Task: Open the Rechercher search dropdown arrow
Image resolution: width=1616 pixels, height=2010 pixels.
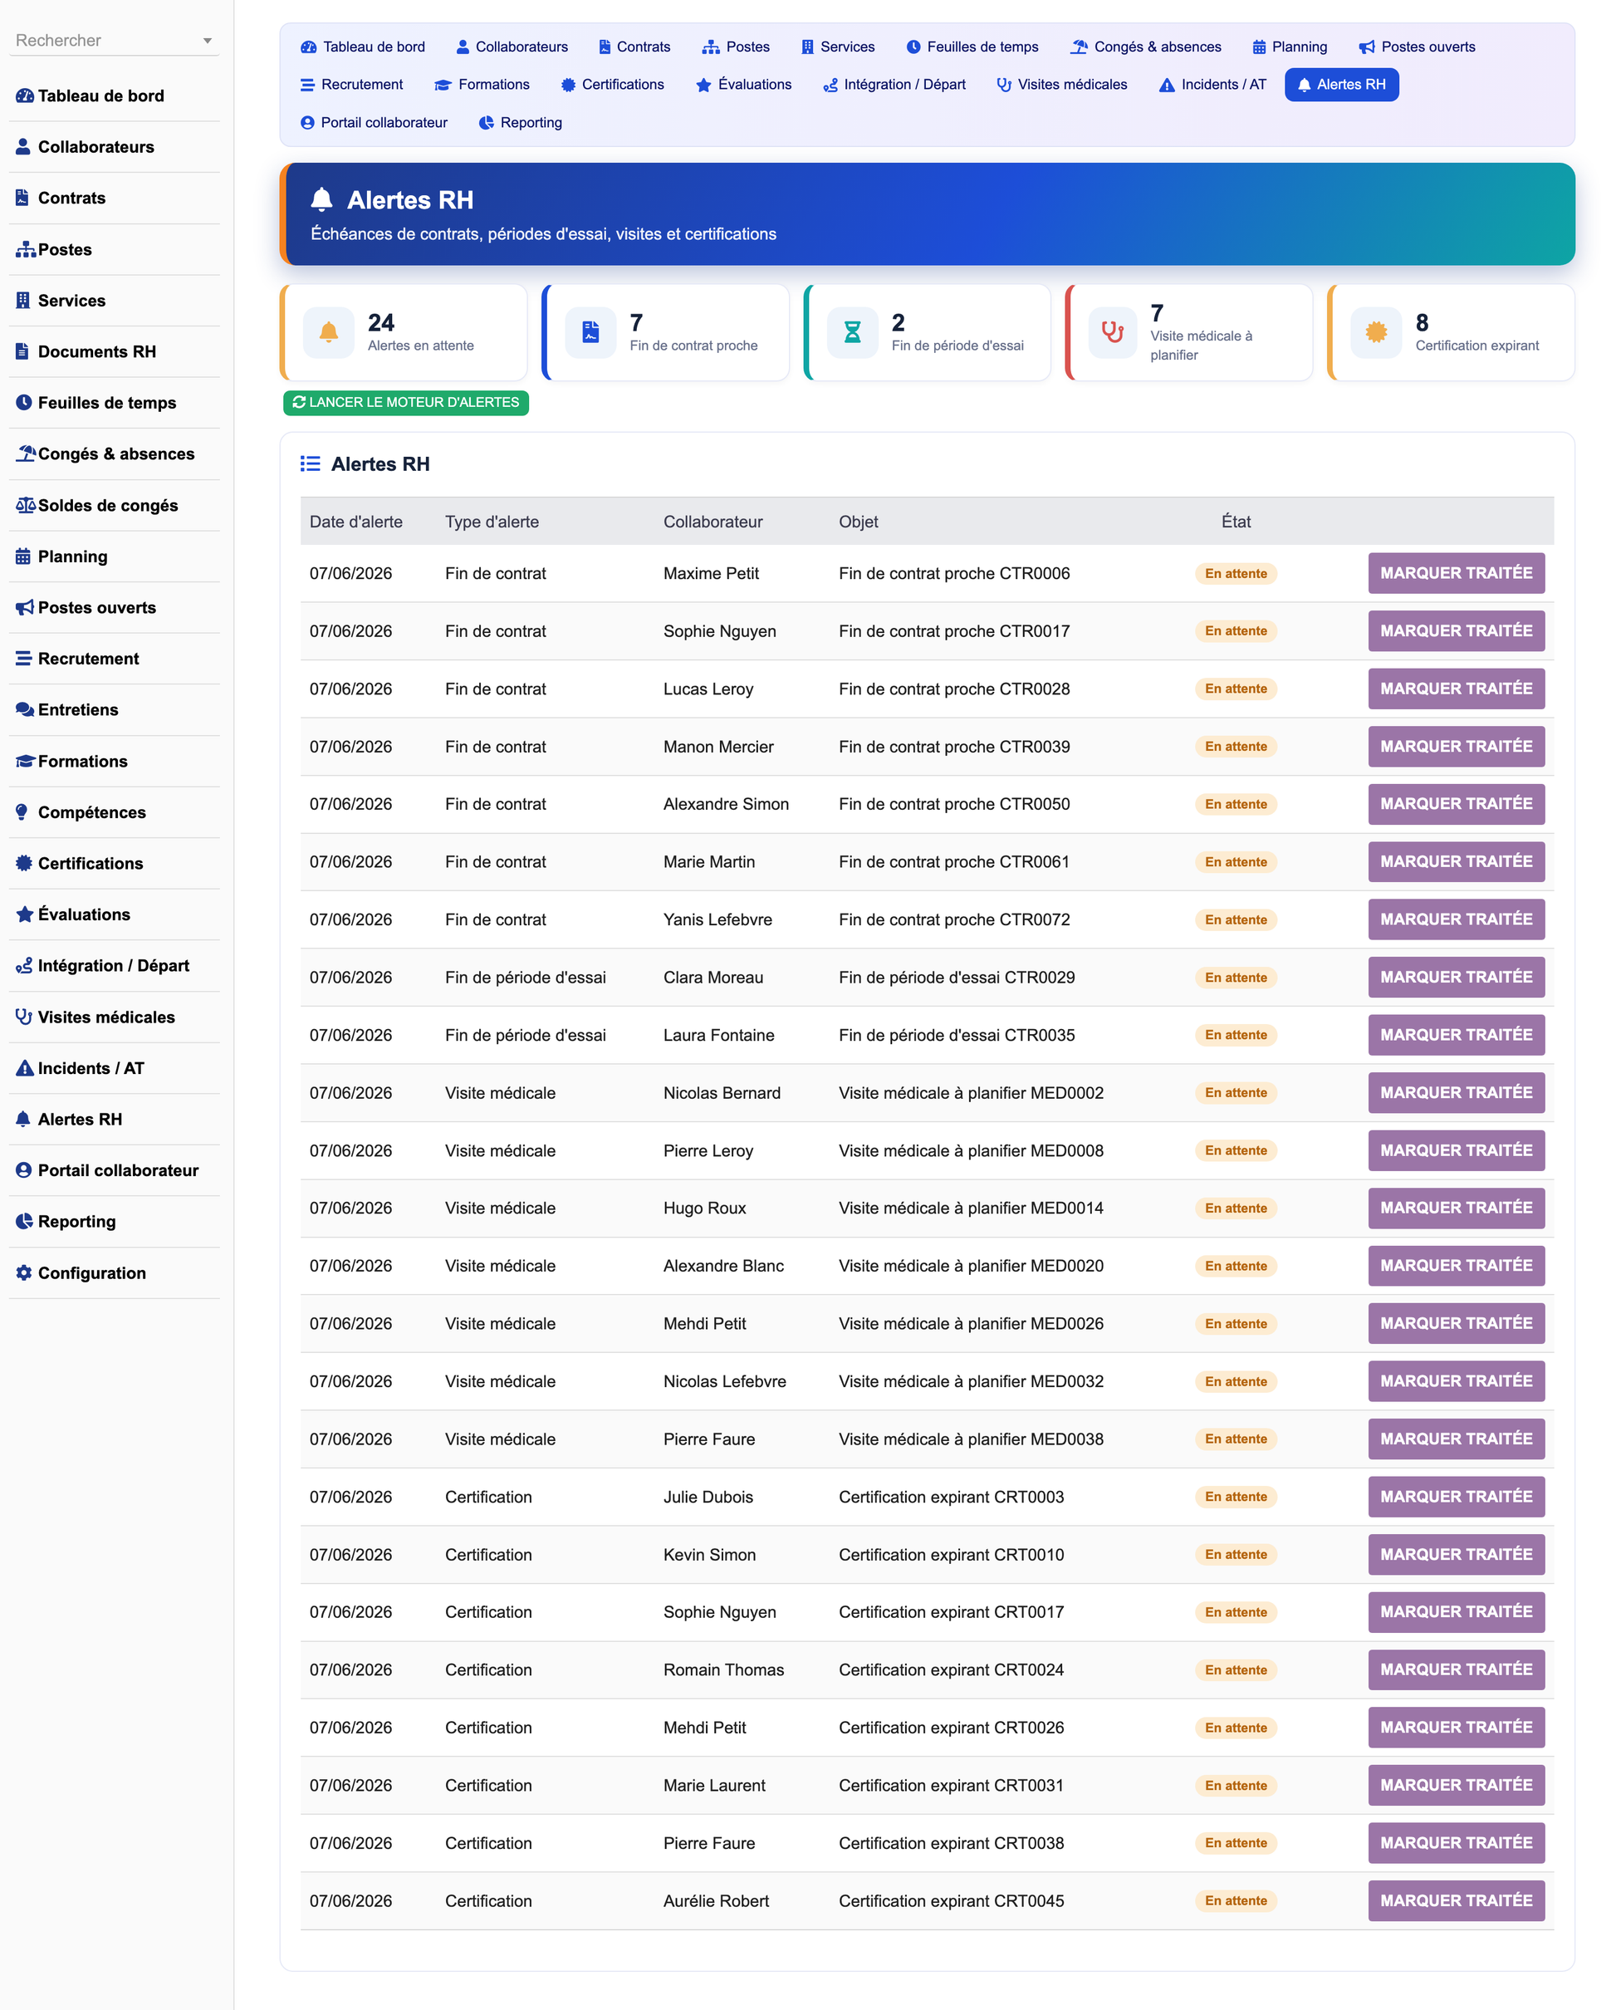Action: (x=207, y=41)
